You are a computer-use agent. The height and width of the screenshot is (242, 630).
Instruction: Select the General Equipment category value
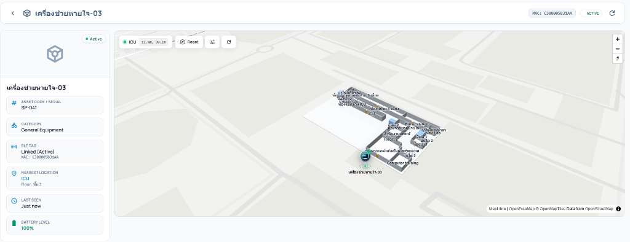[42, 130]
